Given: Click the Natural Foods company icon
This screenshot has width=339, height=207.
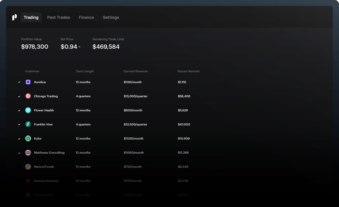Looking at the screenshot, I should pos(28,167).
